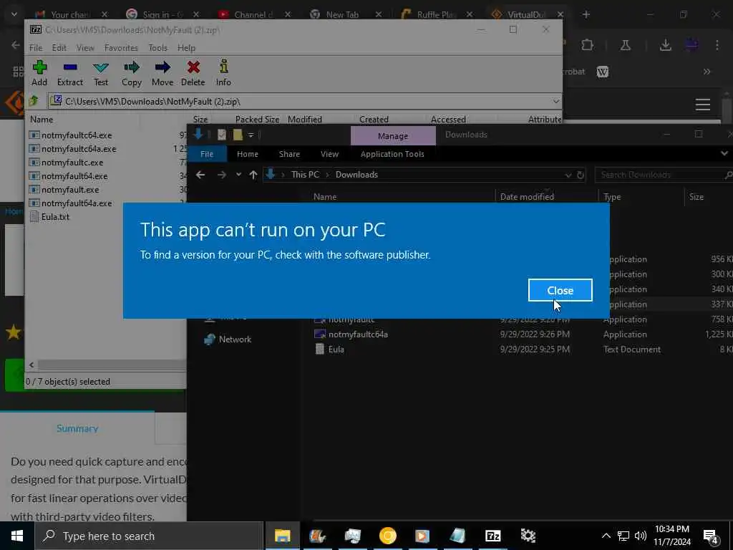Open Explorer recent locations dropdown
This screenshot has height=550, width=733.
tap(238, 175)
